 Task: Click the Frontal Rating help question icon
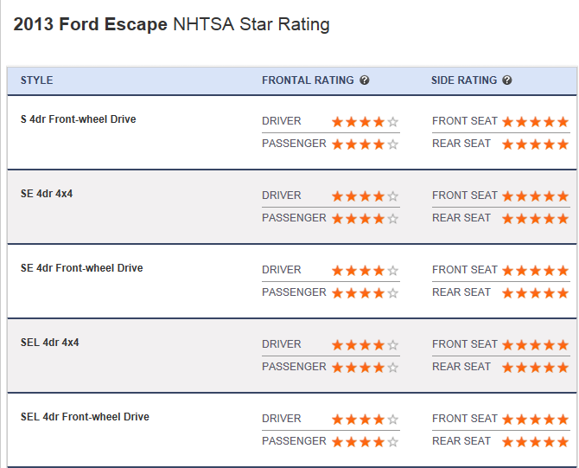[x=365, y=80]
